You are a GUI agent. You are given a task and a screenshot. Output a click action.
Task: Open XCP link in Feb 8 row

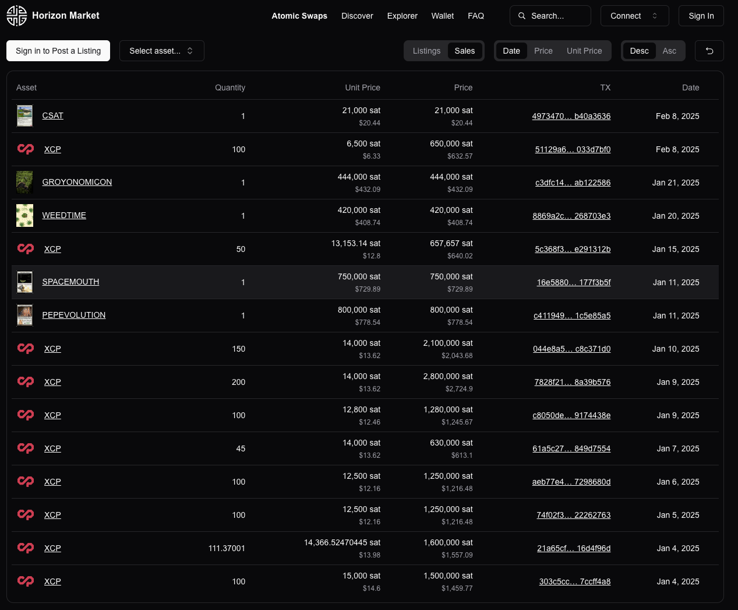(x=52, y=149)
